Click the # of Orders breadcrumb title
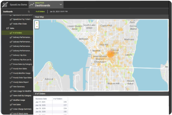Screen dimensions: 172x115 point(40,12)
